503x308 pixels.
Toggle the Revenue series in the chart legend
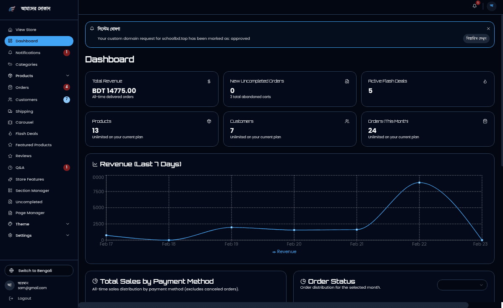[x=284, y=251]
